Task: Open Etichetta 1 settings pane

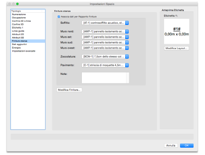Action: click(x=28, y=28)
